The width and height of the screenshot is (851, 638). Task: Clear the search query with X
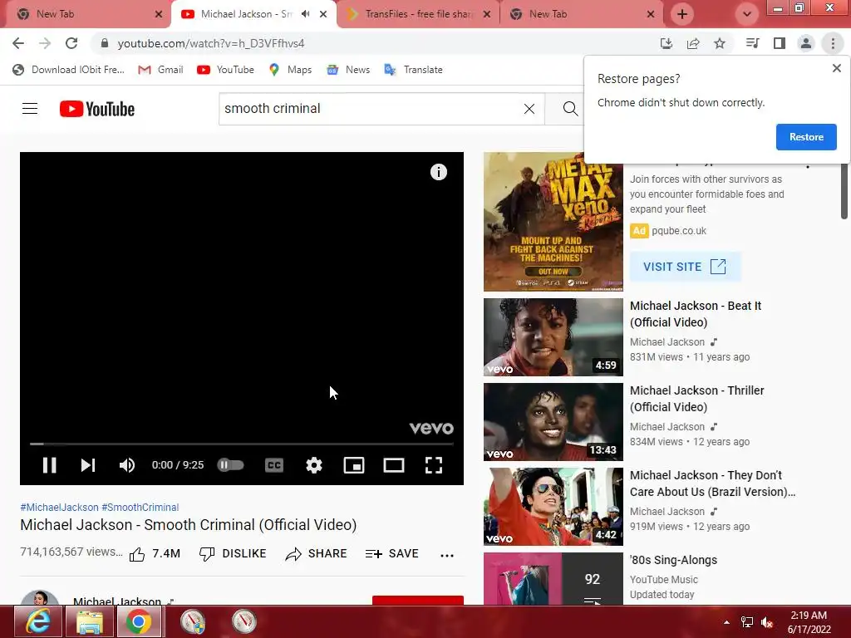coord(529,109)
